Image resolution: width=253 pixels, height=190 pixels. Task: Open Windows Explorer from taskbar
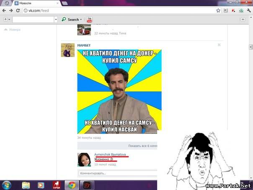tap(26, 185)
